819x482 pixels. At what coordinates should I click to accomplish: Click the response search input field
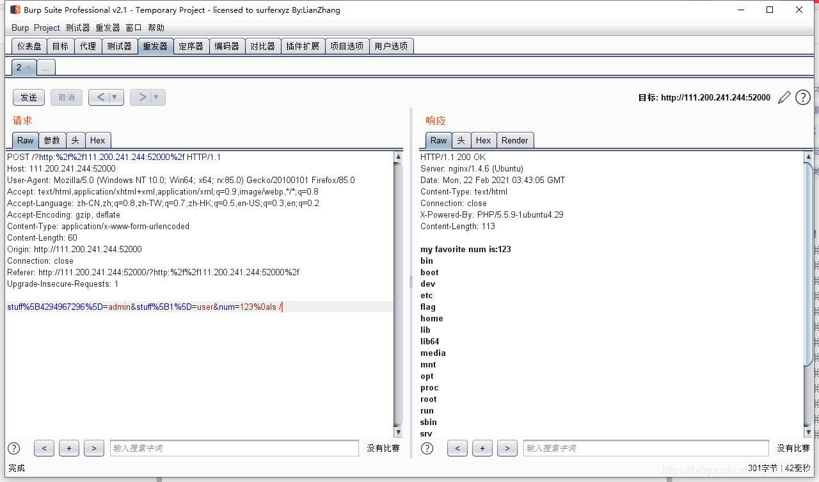tap(646, 448)
